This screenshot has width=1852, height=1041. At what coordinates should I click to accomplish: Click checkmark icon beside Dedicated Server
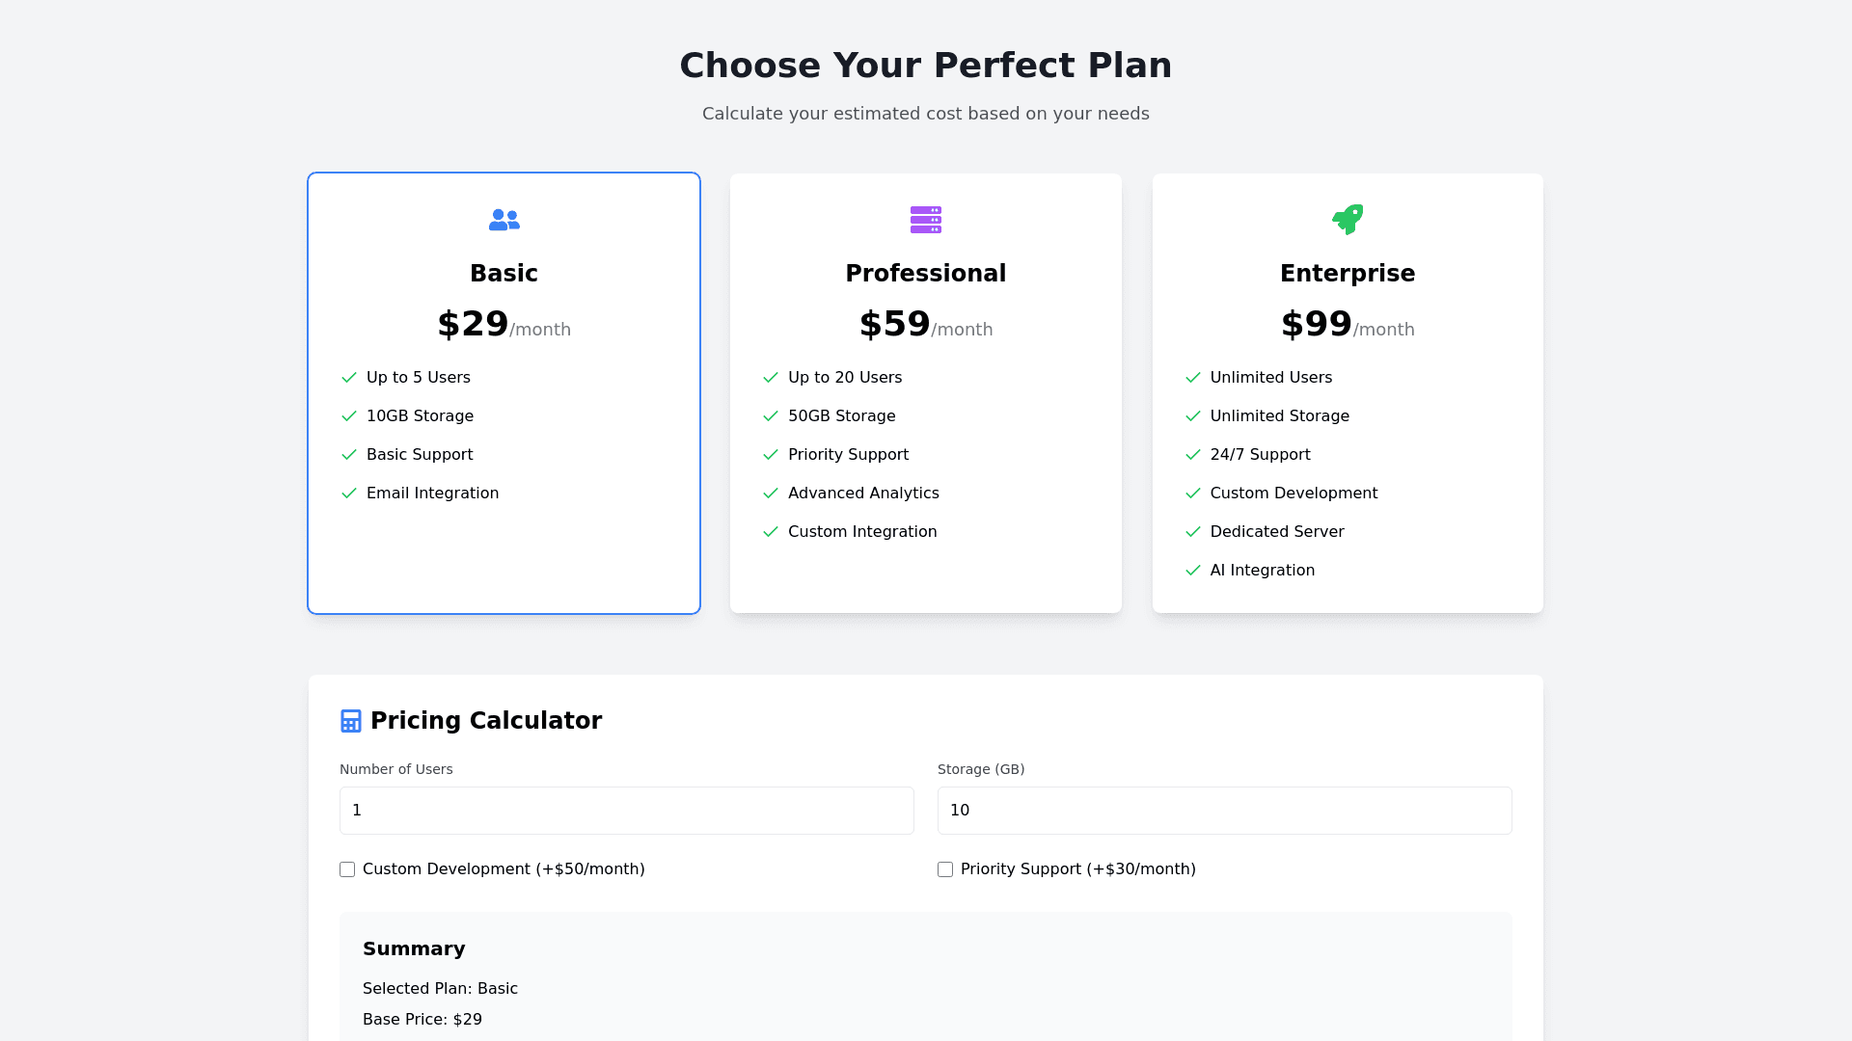[1193, 532]
